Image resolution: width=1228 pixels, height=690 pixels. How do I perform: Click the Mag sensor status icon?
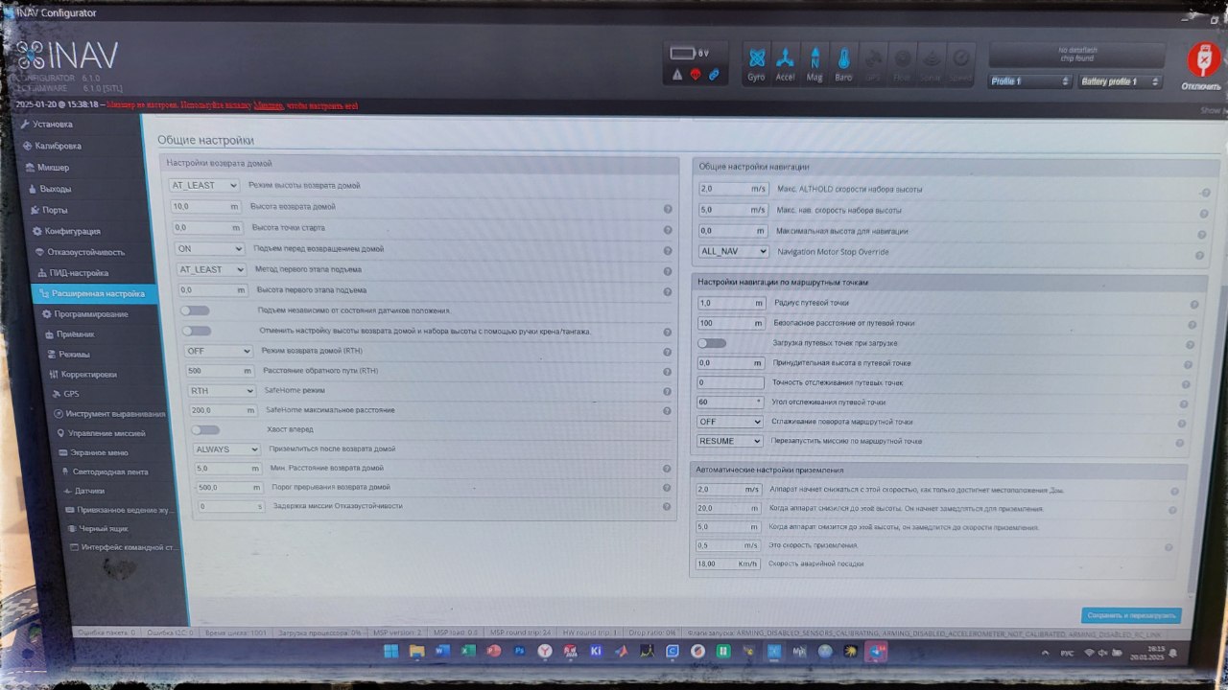tap(815, 62)
